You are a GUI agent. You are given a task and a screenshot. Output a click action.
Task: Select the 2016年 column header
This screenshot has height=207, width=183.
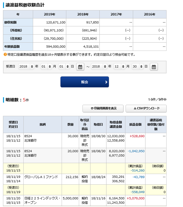(150, 15)
